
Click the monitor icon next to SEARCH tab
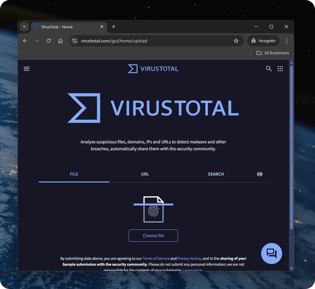tap(259, 174)
